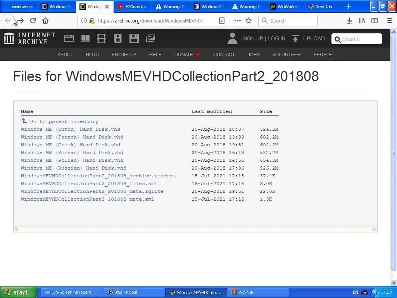The image size is (397, 298).
Task: Download Windows ME (French) Hard Disk.vhd
Action: [72, 137]
